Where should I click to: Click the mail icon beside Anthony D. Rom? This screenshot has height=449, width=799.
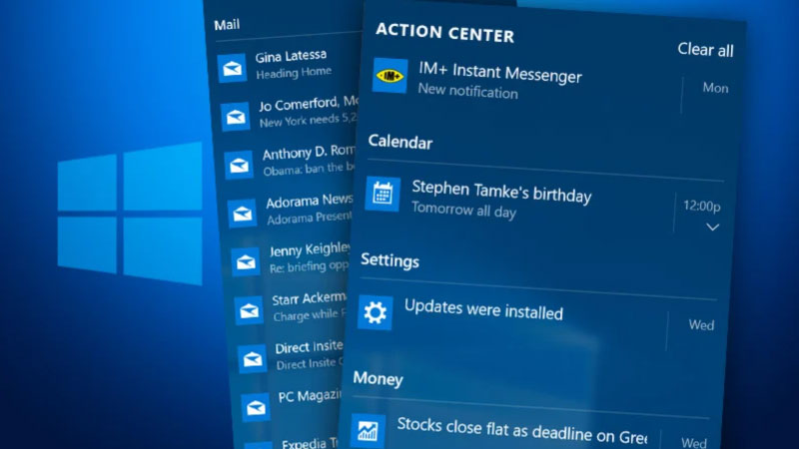click(239, 164)
